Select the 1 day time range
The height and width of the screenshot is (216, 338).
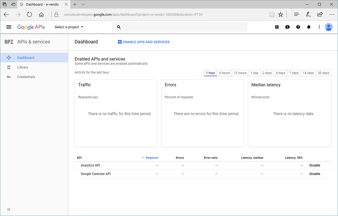pos(254,73)
